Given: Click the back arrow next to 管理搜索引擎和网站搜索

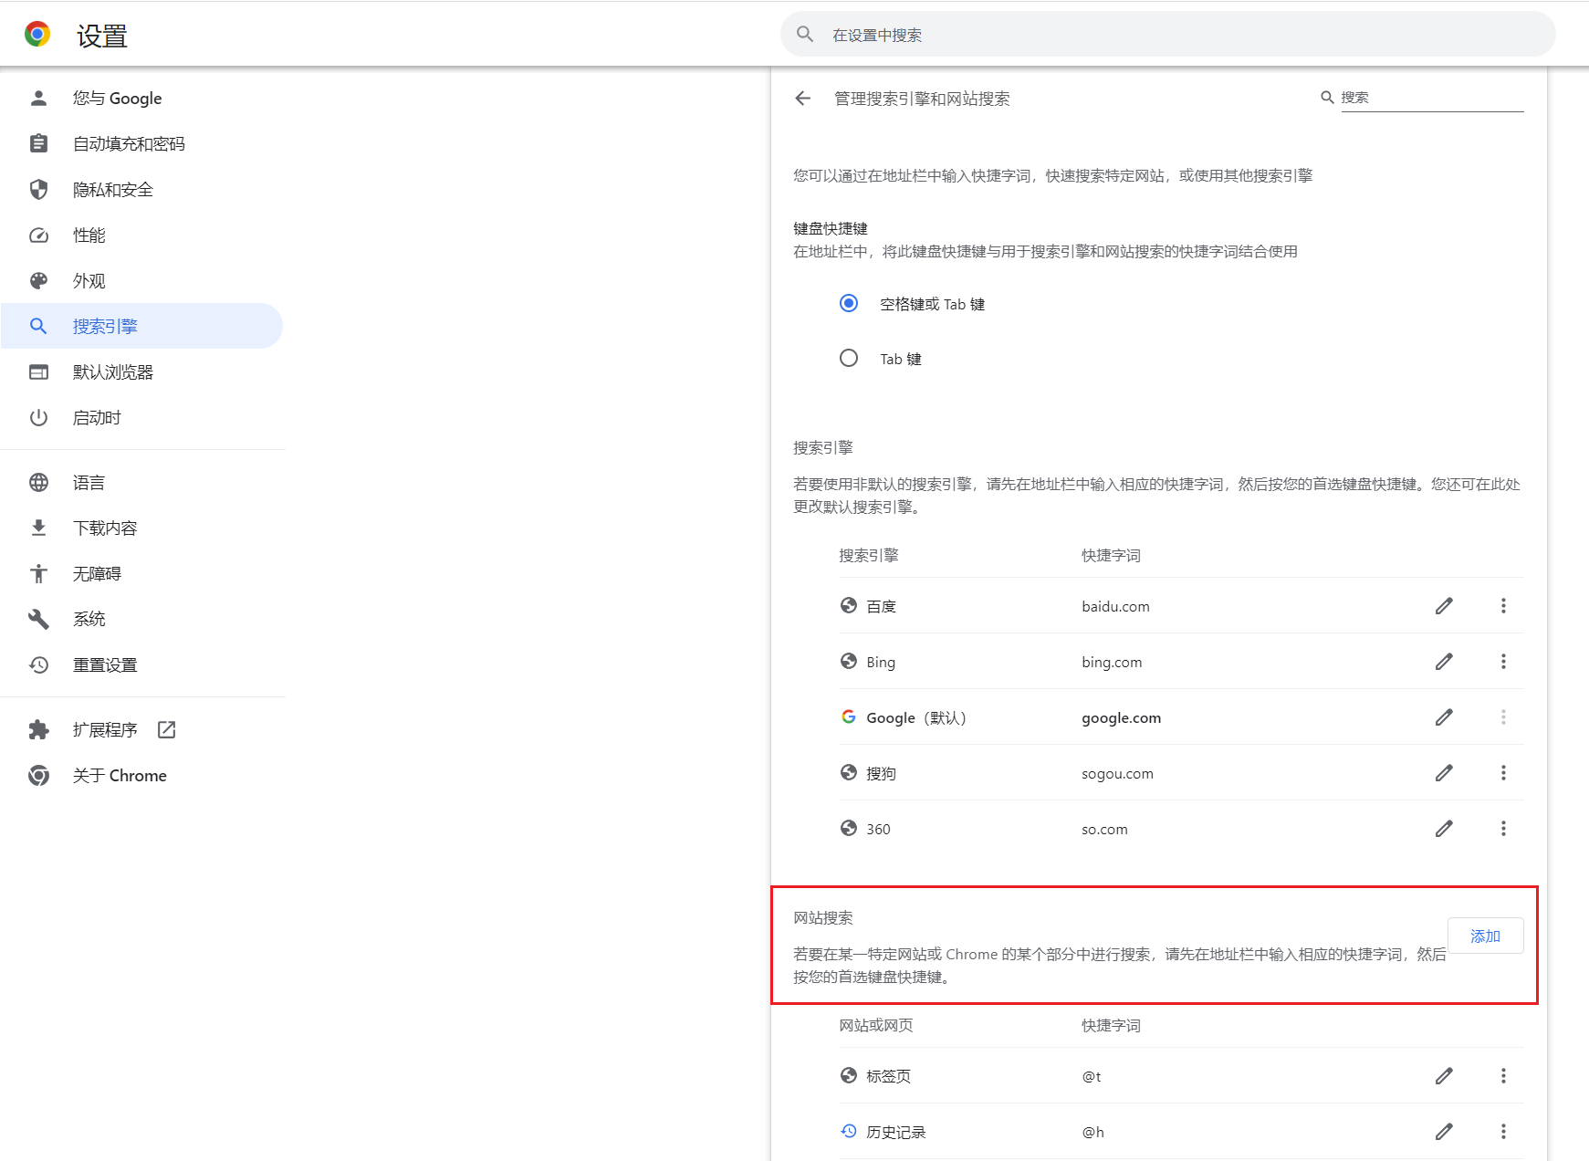Looking at the screenshot, I should click(803, 99).
